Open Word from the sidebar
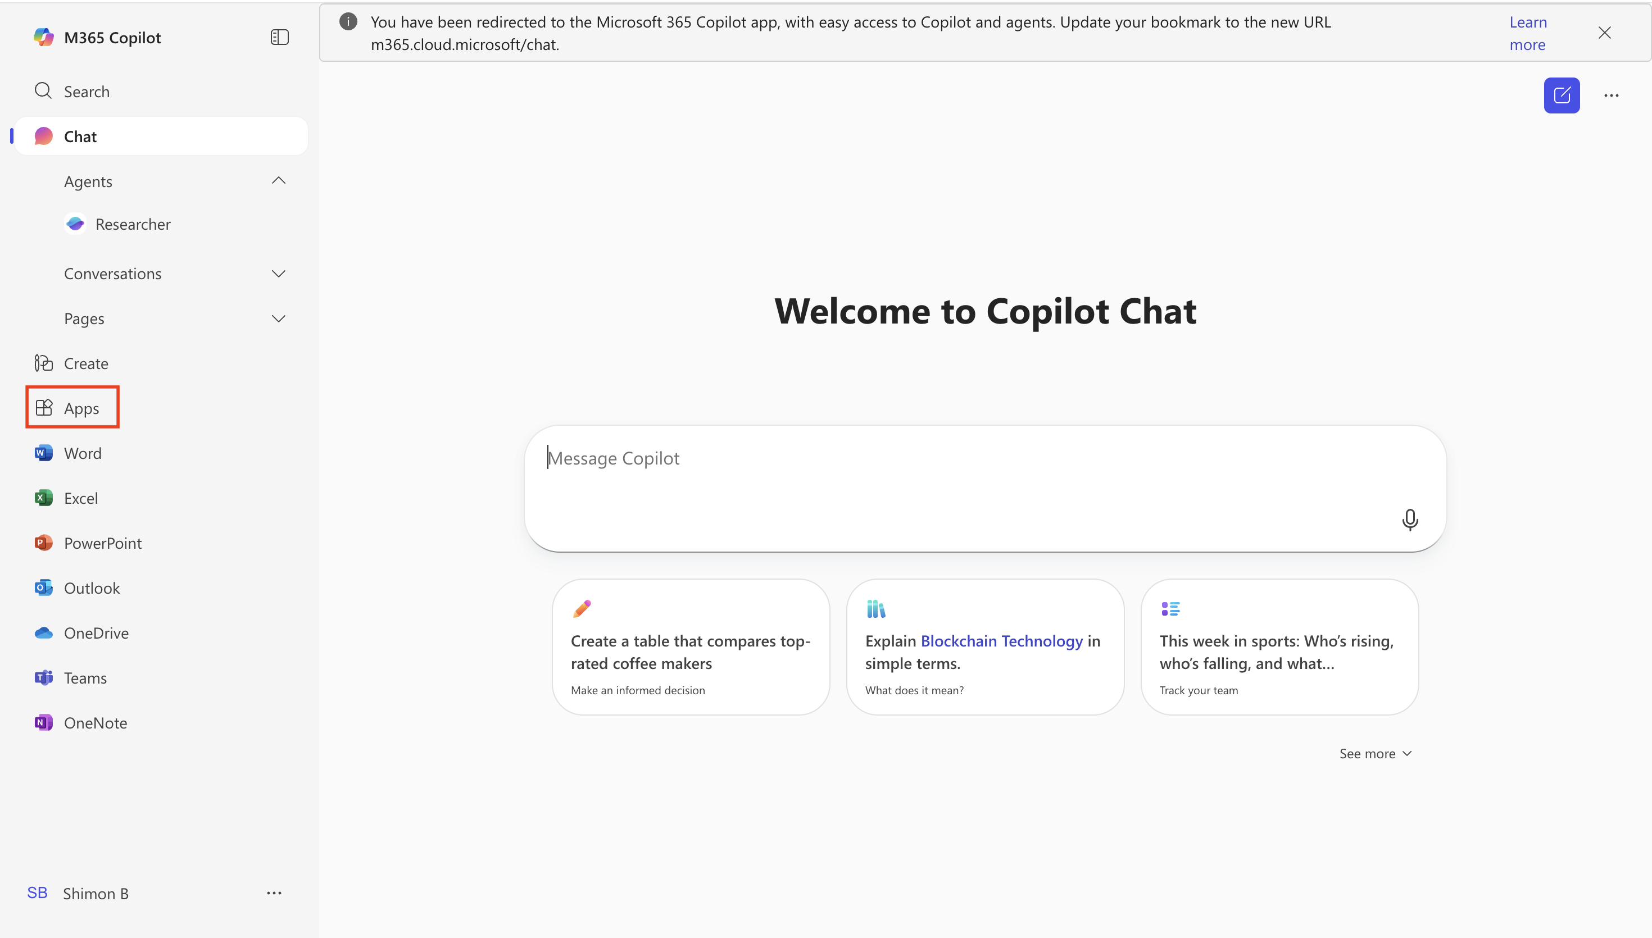 pos(82,453)
